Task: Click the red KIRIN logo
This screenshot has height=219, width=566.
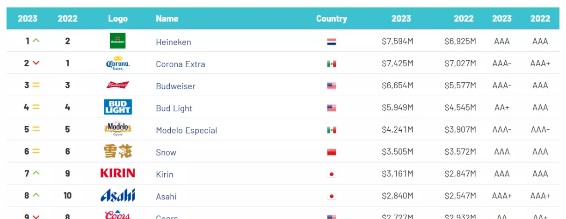Action: tap(117, 174)
